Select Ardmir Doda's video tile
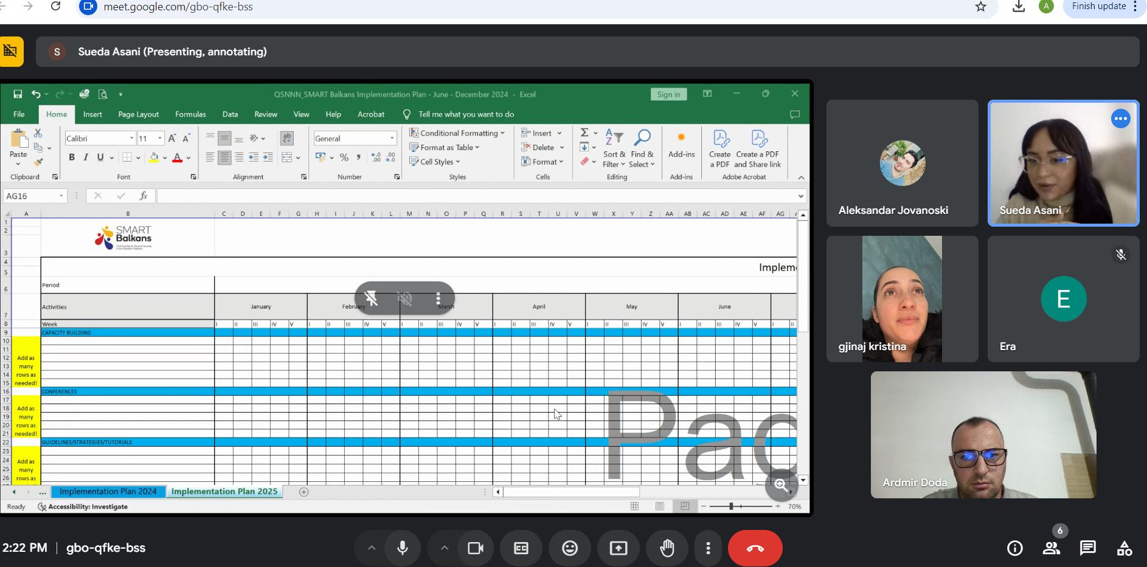This screenshot has height=567, width=1147. (983, 435)
